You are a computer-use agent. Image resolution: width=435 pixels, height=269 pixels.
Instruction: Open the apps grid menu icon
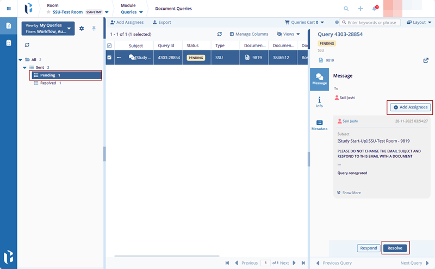click(8, 9)
